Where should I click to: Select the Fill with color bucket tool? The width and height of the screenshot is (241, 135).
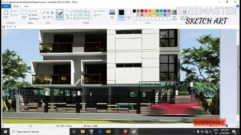tap(48, 12)
